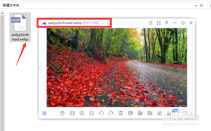Screen dimensions: 211x131
Task: Click the xadyp2evfntxad.webp title text
Action: point(65,23)
